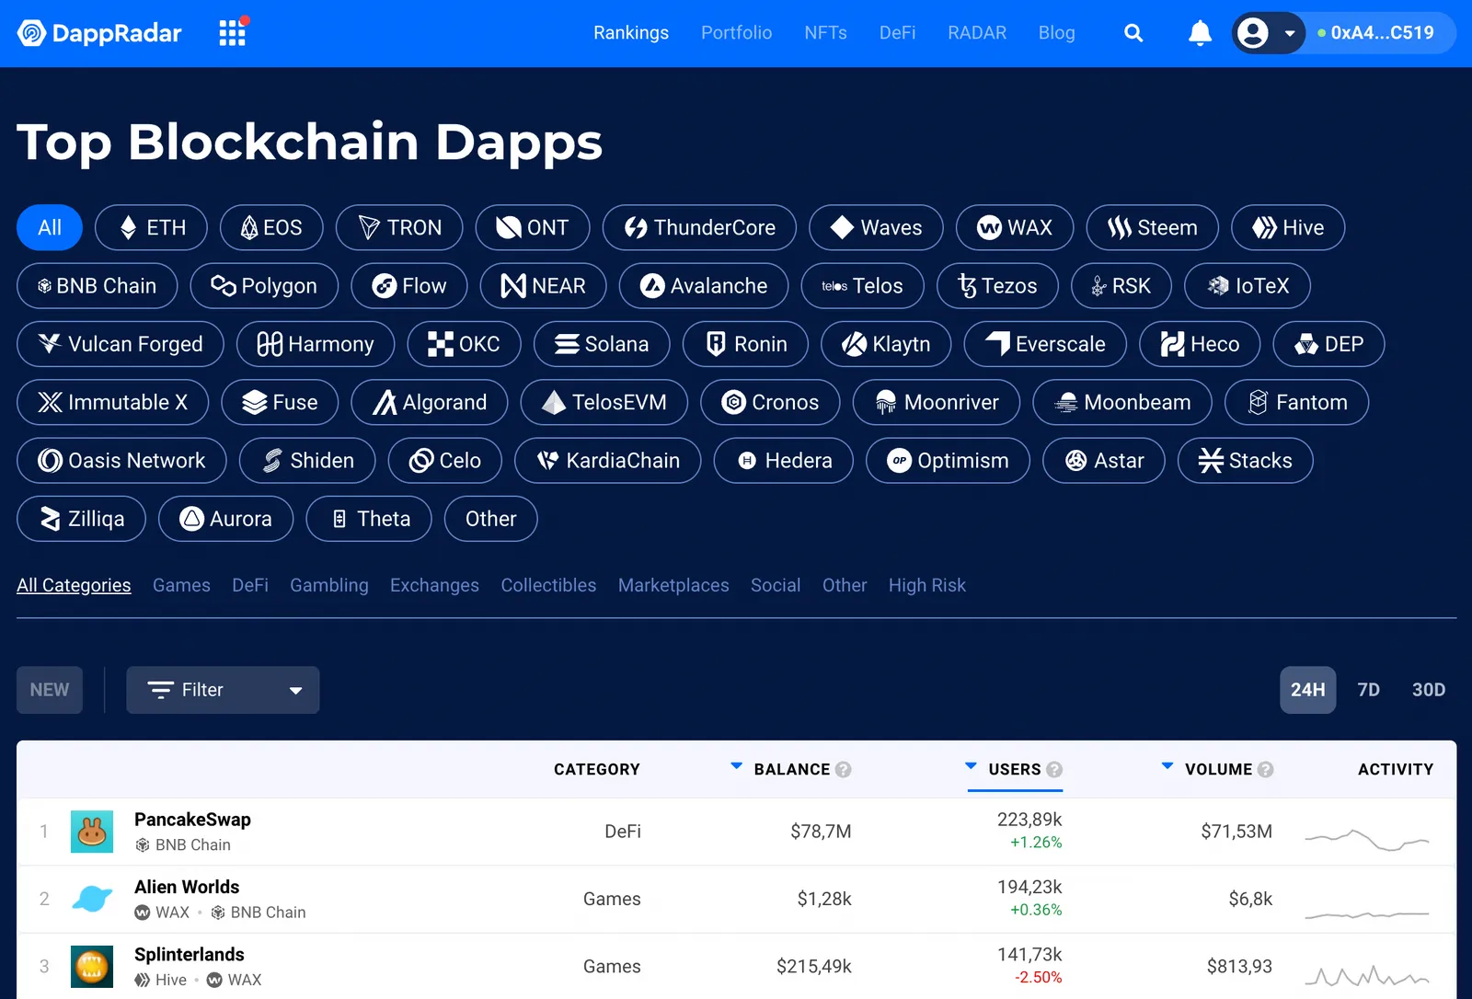The width and height of the screenshot is (1472, 999).
Task: Click Balance help question icon
Action: tap(843, 770)
